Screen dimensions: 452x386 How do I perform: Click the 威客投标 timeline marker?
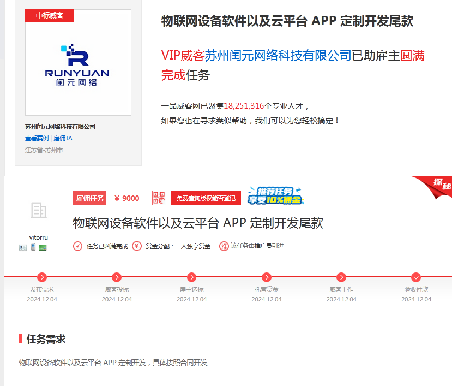[x=117, y=277]
